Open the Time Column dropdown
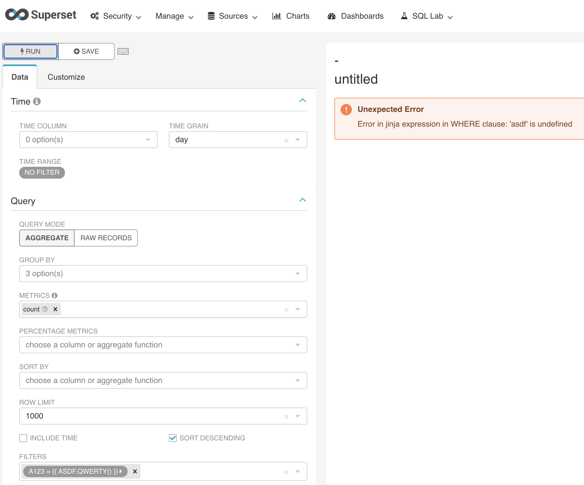The image size is (584, 485). click(x=88, y=140)
